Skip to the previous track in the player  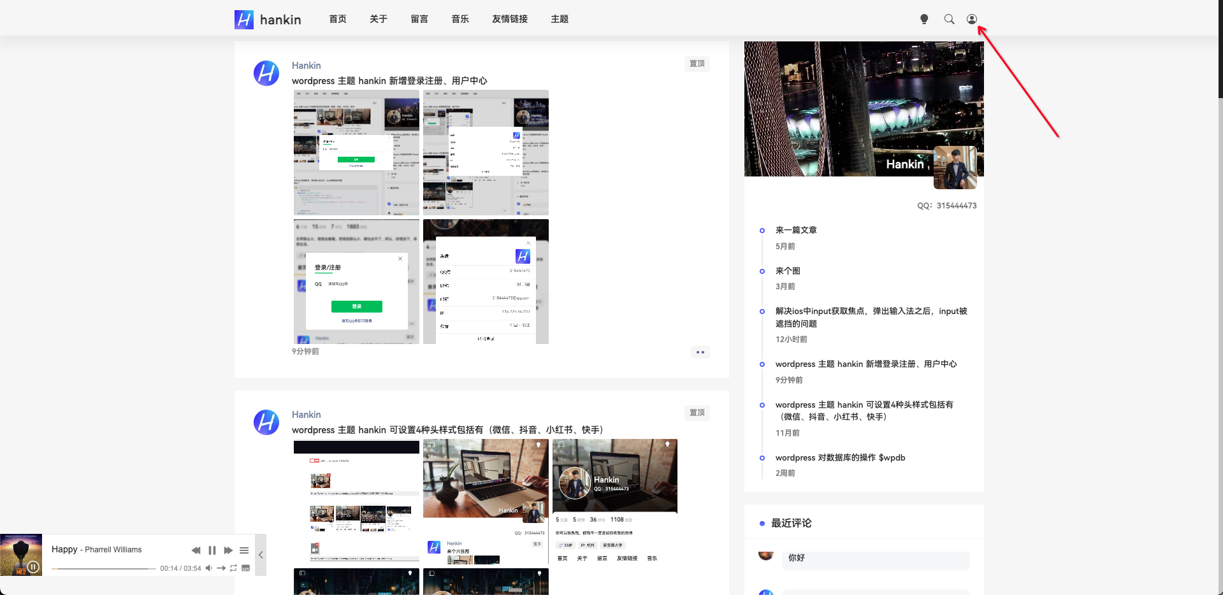pyautogui.click(x=196, y=550)
